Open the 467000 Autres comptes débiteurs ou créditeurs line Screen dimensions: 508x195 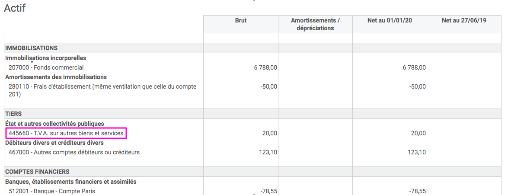(x=74, y=152)
